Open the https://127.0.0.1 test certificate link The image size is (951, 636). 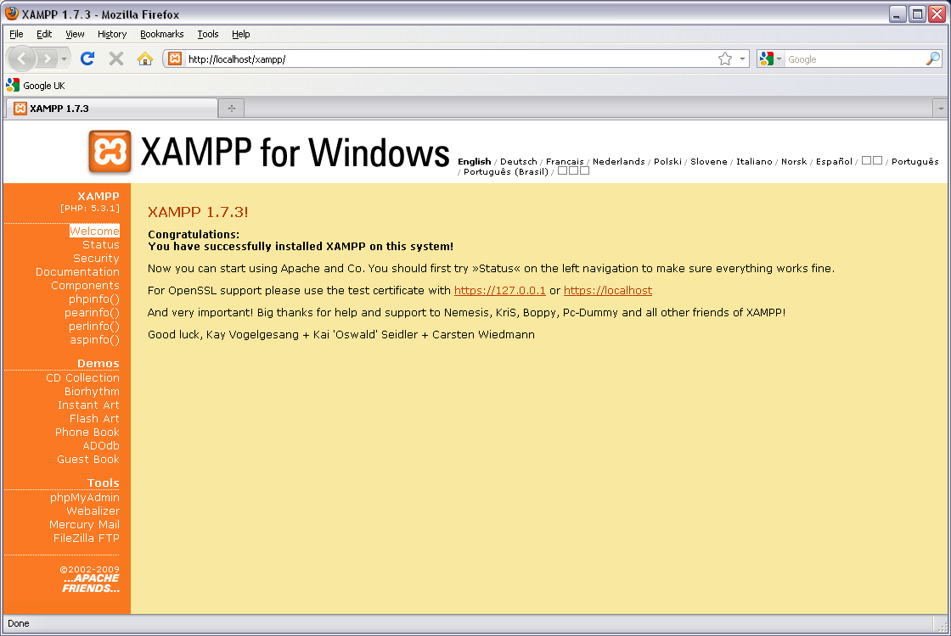tap(499, 290)
